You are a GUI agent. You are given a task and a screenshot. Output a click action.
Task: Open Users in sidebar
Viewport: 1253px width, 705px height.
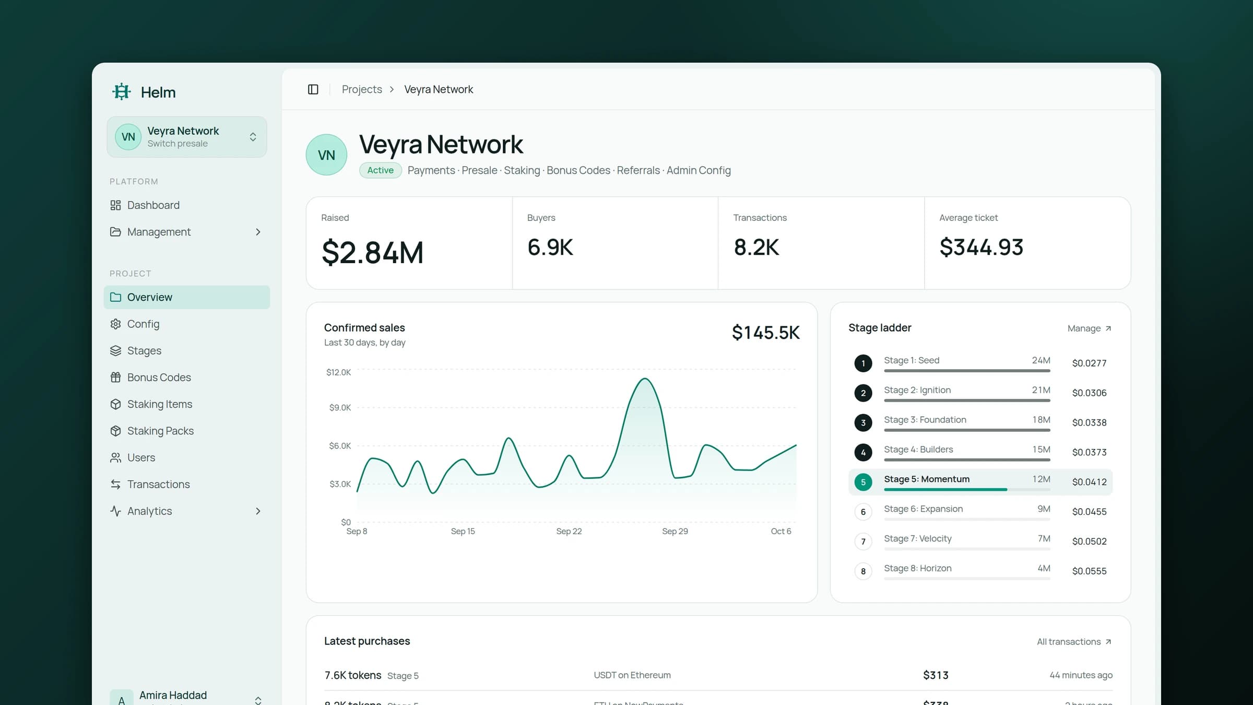coord(187,457)
